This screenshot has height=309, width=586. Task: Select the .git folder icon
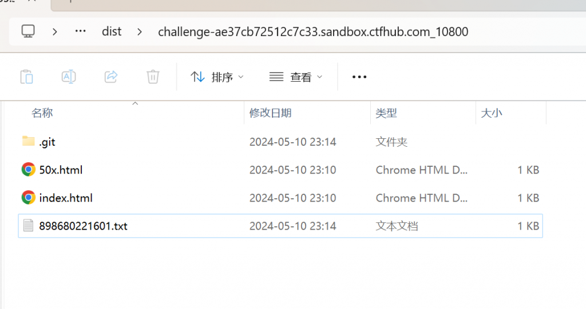click(28, 141)
